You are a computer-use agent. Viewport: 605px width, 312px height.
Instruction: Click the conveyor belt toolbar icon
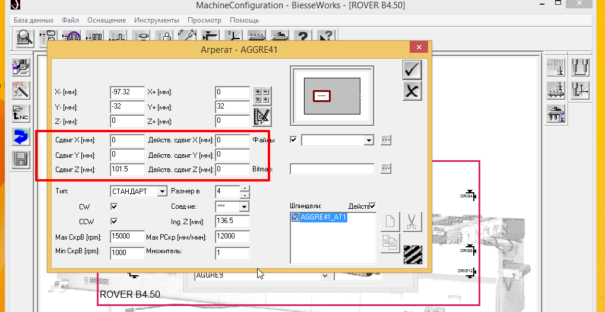pyautogui.click(x=257, y=36)
